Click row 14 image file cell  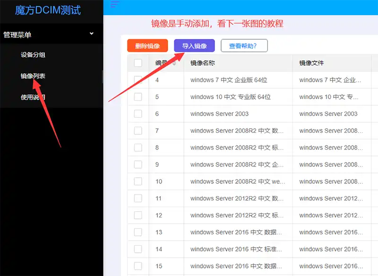(x=331, y=249)
